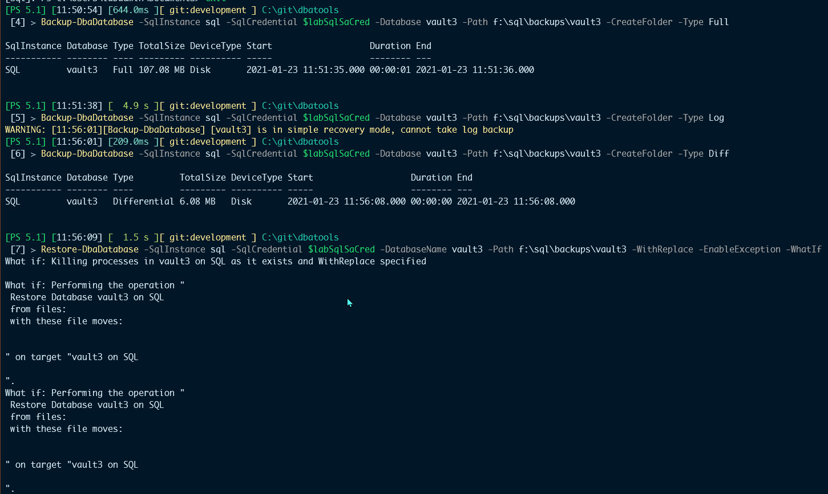The image size is (828, 494).
Task: Click the 644.0ms execution duration badge
Action: [132, 10]
